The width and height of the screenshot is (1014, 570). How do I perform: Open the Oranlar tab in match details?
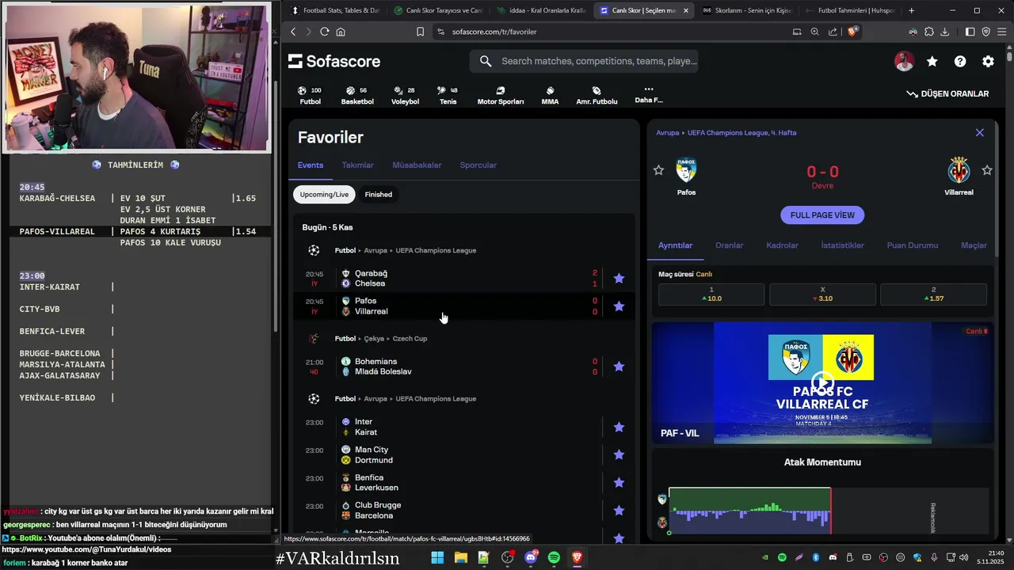[729, 245]
